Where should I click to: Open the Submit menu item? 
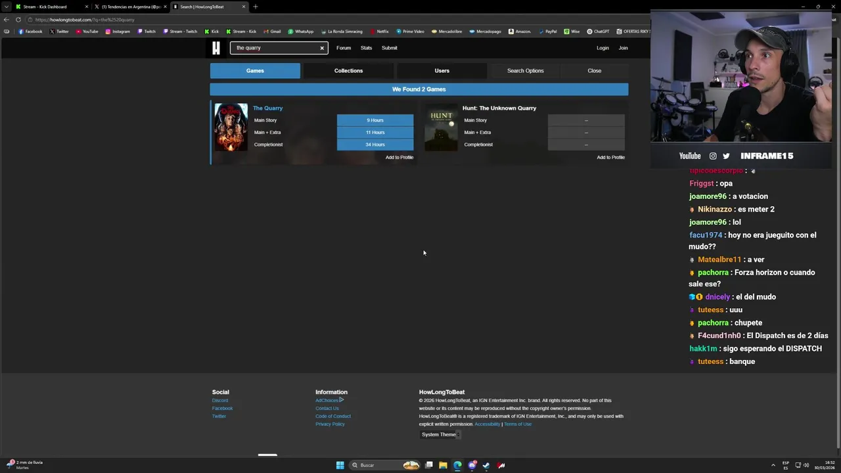pyautogui.click(x=390, y=48)
